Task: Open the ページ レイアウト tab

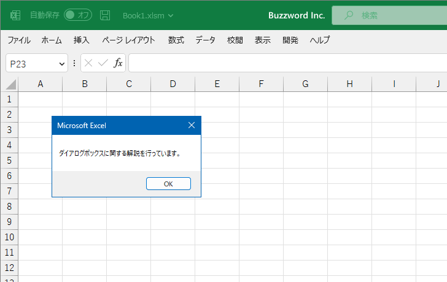Action: click(x=128, y=40)
